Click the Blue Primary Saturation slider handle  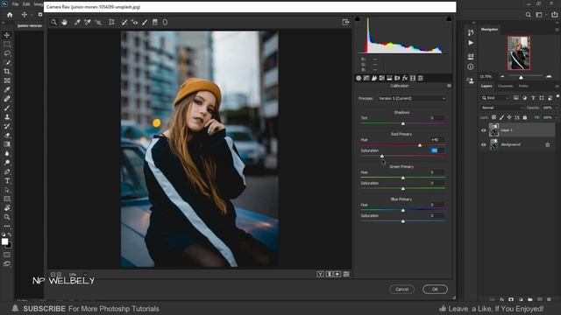pyautogui.click(x=403, y=221)
